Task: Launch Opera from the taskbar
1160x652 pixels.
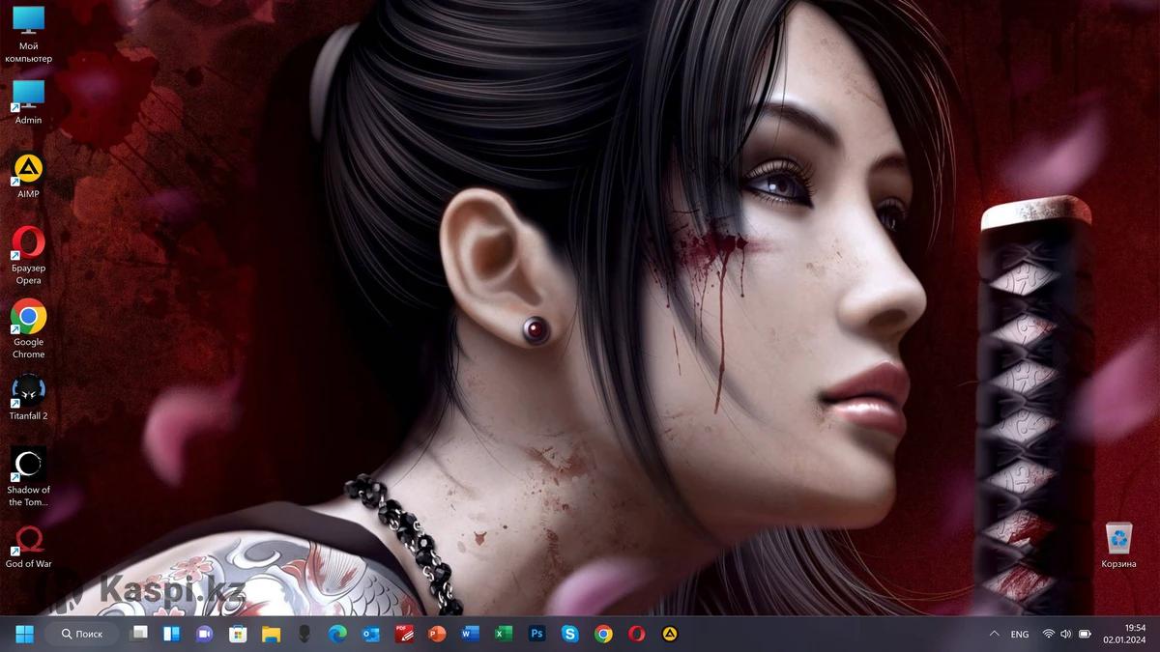Action: 636,634
